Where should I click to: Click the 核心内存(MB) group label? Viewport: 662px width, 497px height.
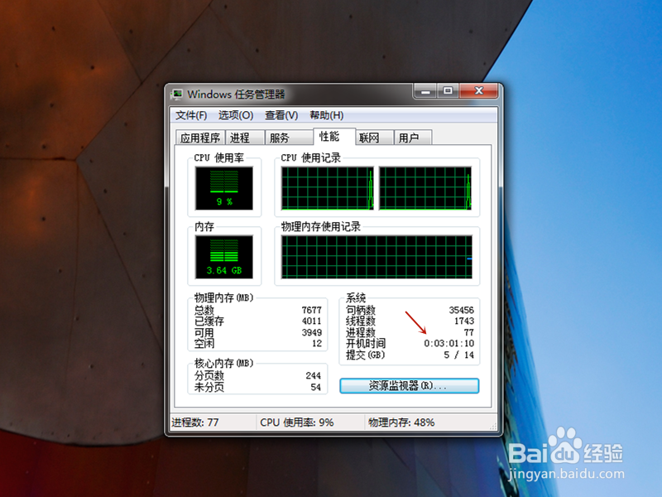(223, 363)
